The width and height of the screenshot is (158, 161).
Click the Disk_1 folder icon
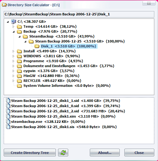(37, 46)
